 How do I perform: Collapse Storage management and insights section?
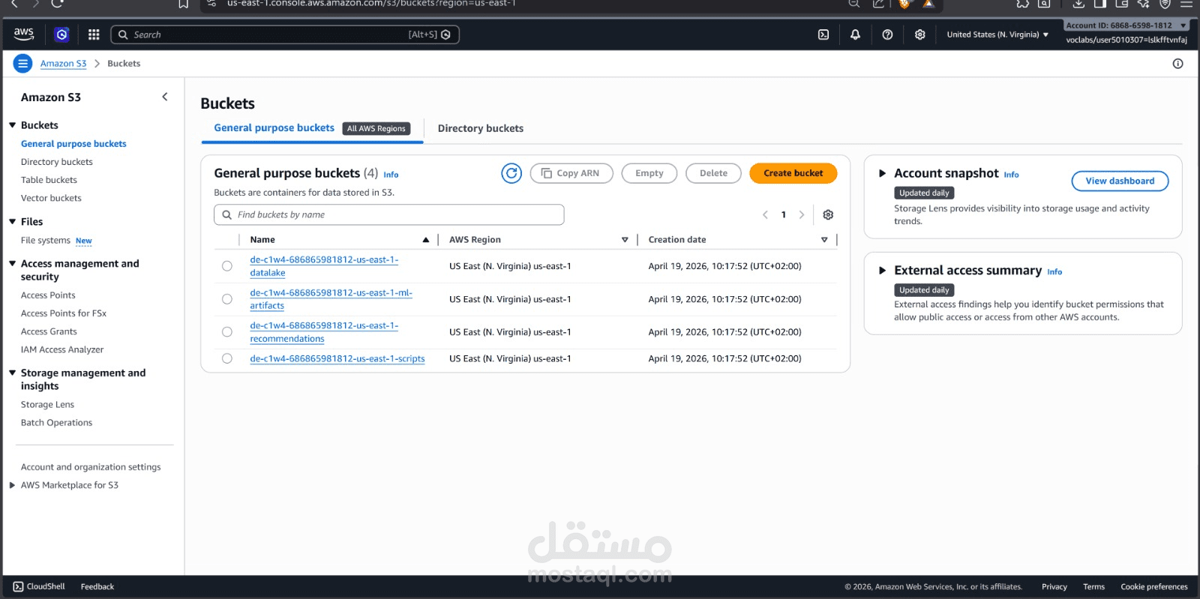[12, 373]
